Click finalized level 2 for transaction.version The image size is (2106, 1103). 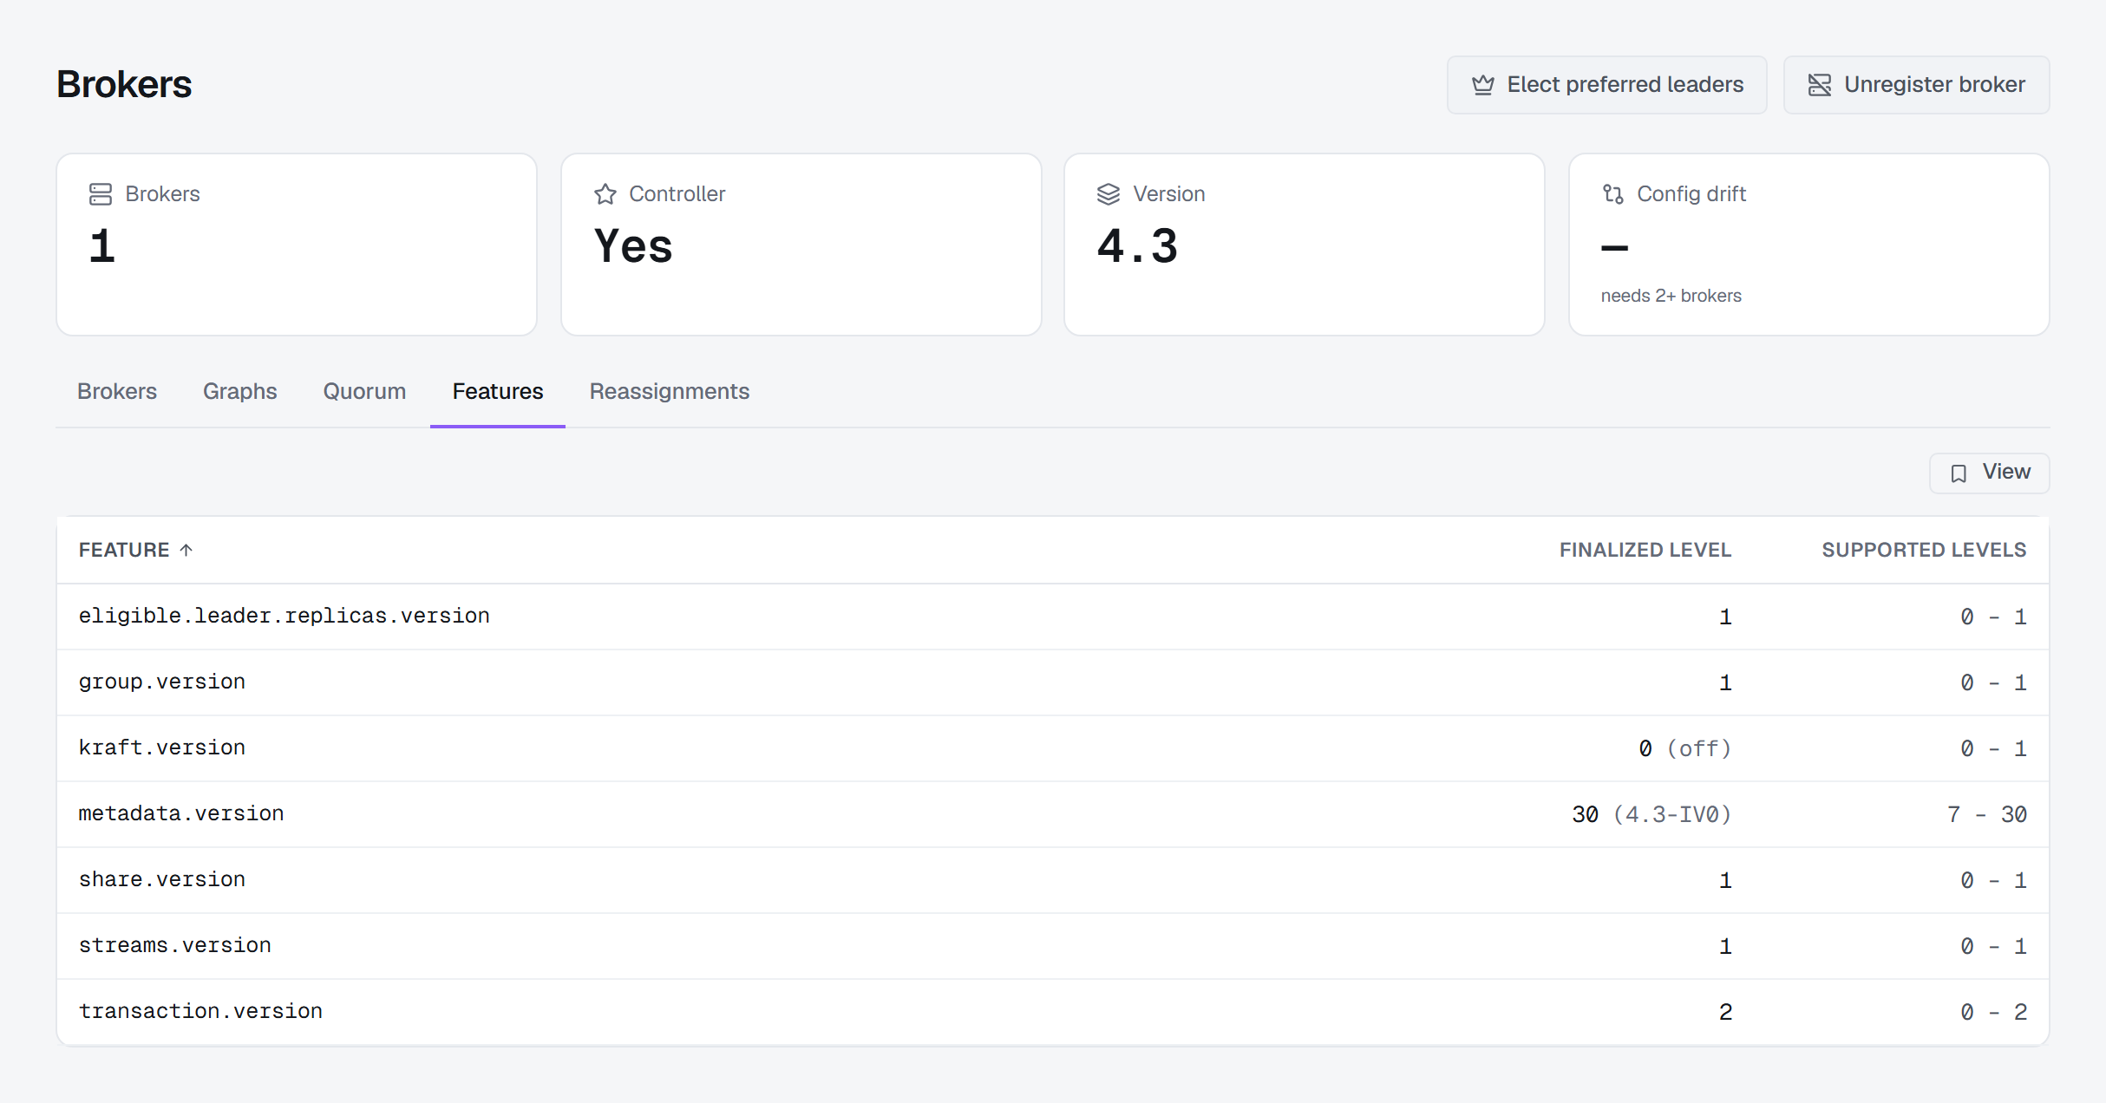coord(1725,1012)
